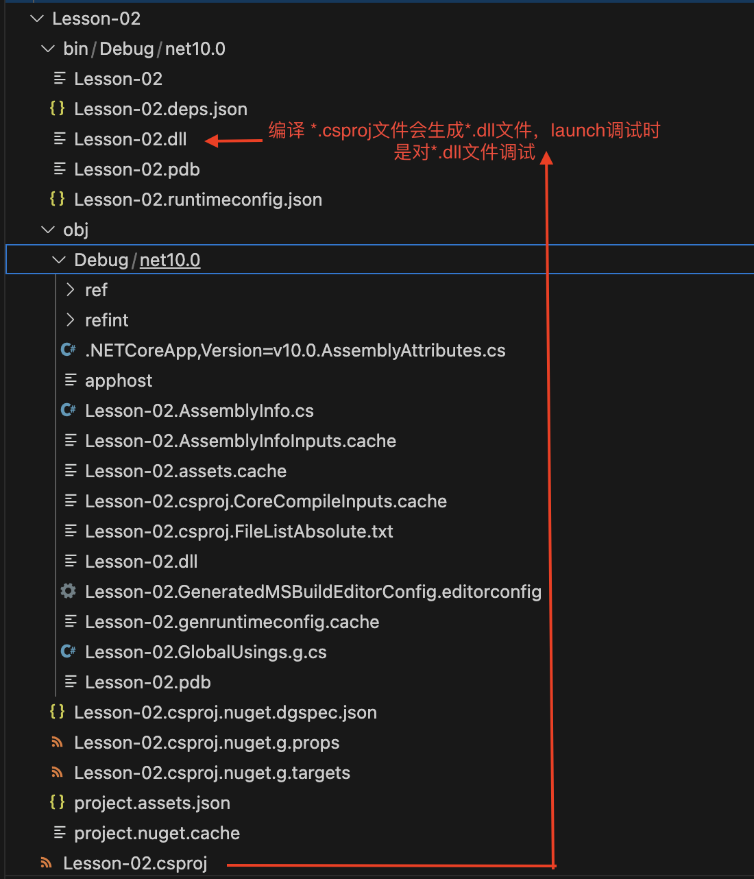Expand the ref folder
The image size is (754, 879).
[x=70, y=290]
